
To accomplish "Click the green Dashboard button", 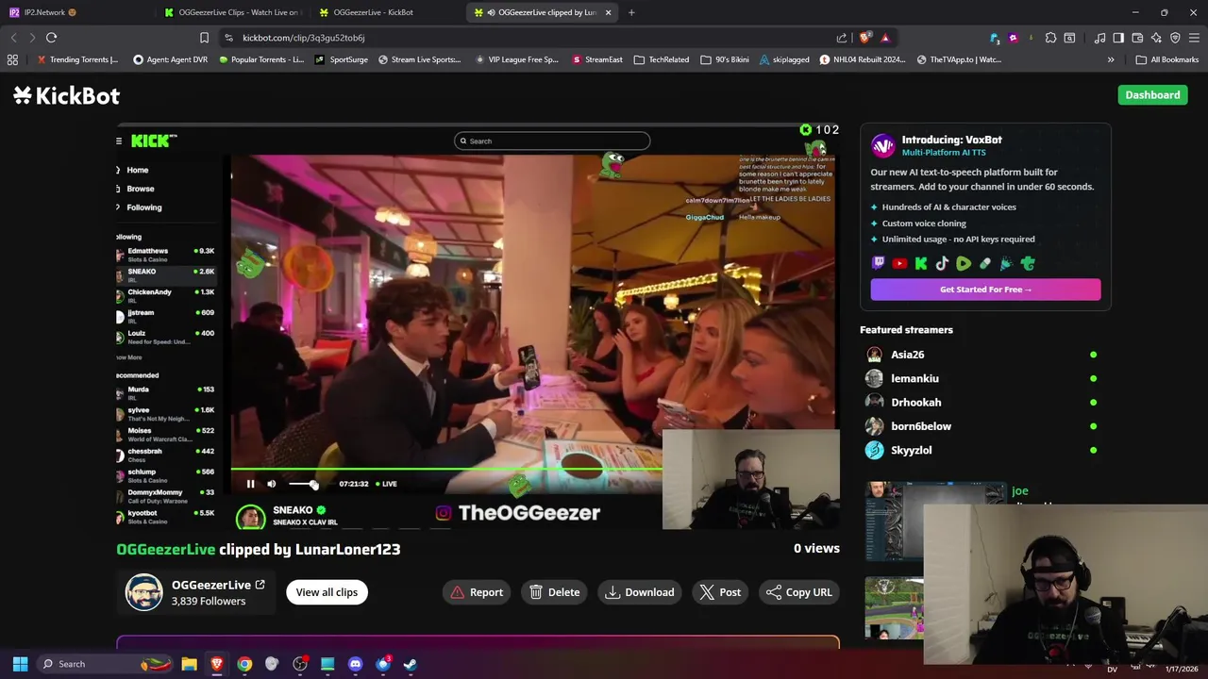I will [x=1152, y=95].
